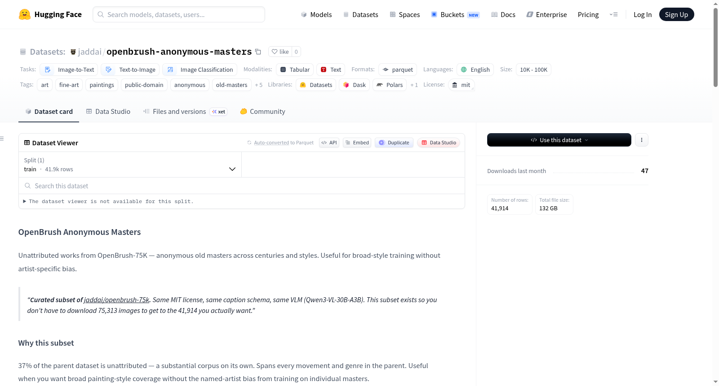Open the Community tab
719x386 pixels.
pyautogui.click(x=262, y=112)
